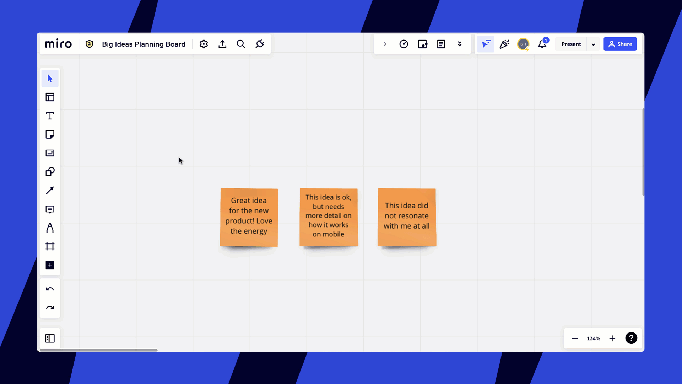Open board settings gear
This screenshot has width=682, height=384.
(204, 44)
